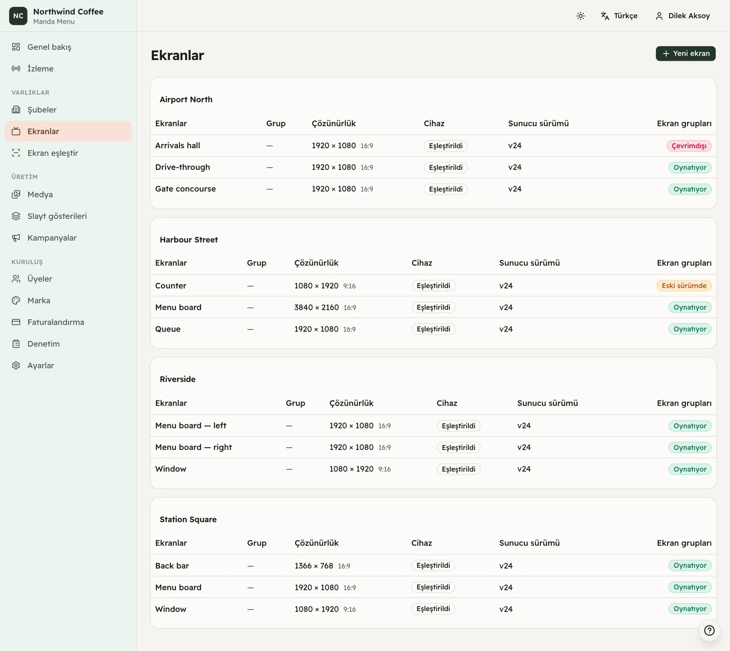Open the Drive-through screen row
This screenshot has width=730, height=651.
tap(433, 167)
